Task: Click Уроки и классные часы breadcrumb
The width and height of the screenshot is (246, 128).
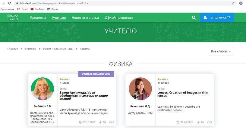Action: click(x=58, y=49)
